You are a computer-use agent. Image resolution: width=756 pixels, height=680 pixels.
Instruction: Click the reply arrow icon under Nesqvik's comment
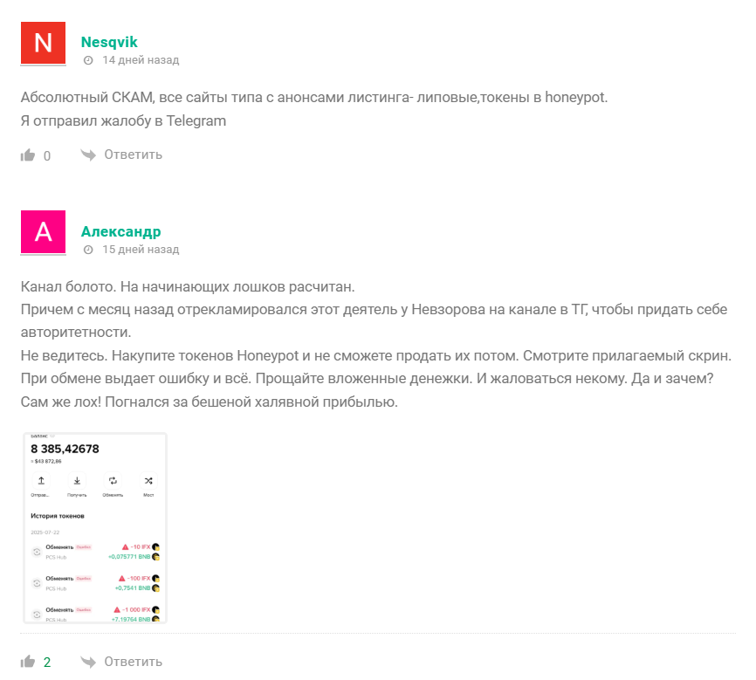88,155
